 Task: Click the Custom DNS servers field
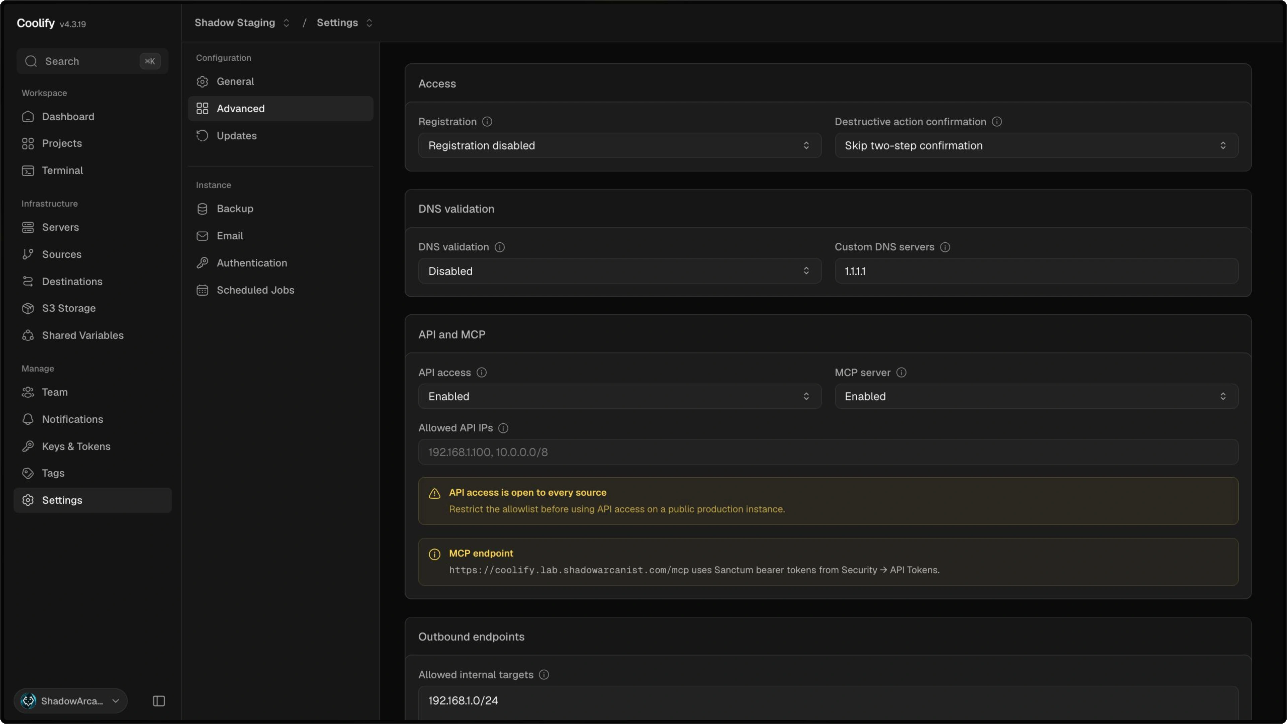coord(1036,271)
